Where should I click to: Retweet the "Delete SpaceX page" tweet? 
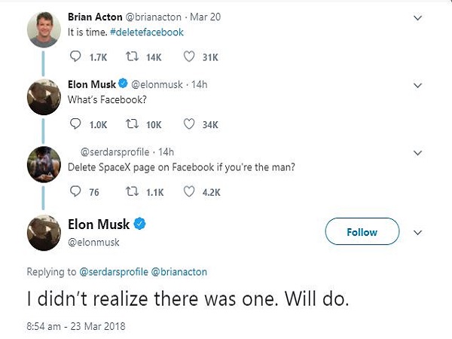click(x=132, y=192)
